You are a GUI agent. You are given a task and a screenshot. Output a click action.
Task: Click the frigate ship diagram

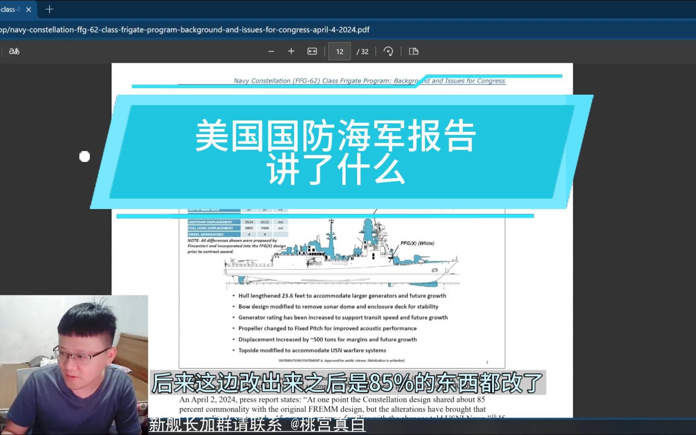coord(342,253)
